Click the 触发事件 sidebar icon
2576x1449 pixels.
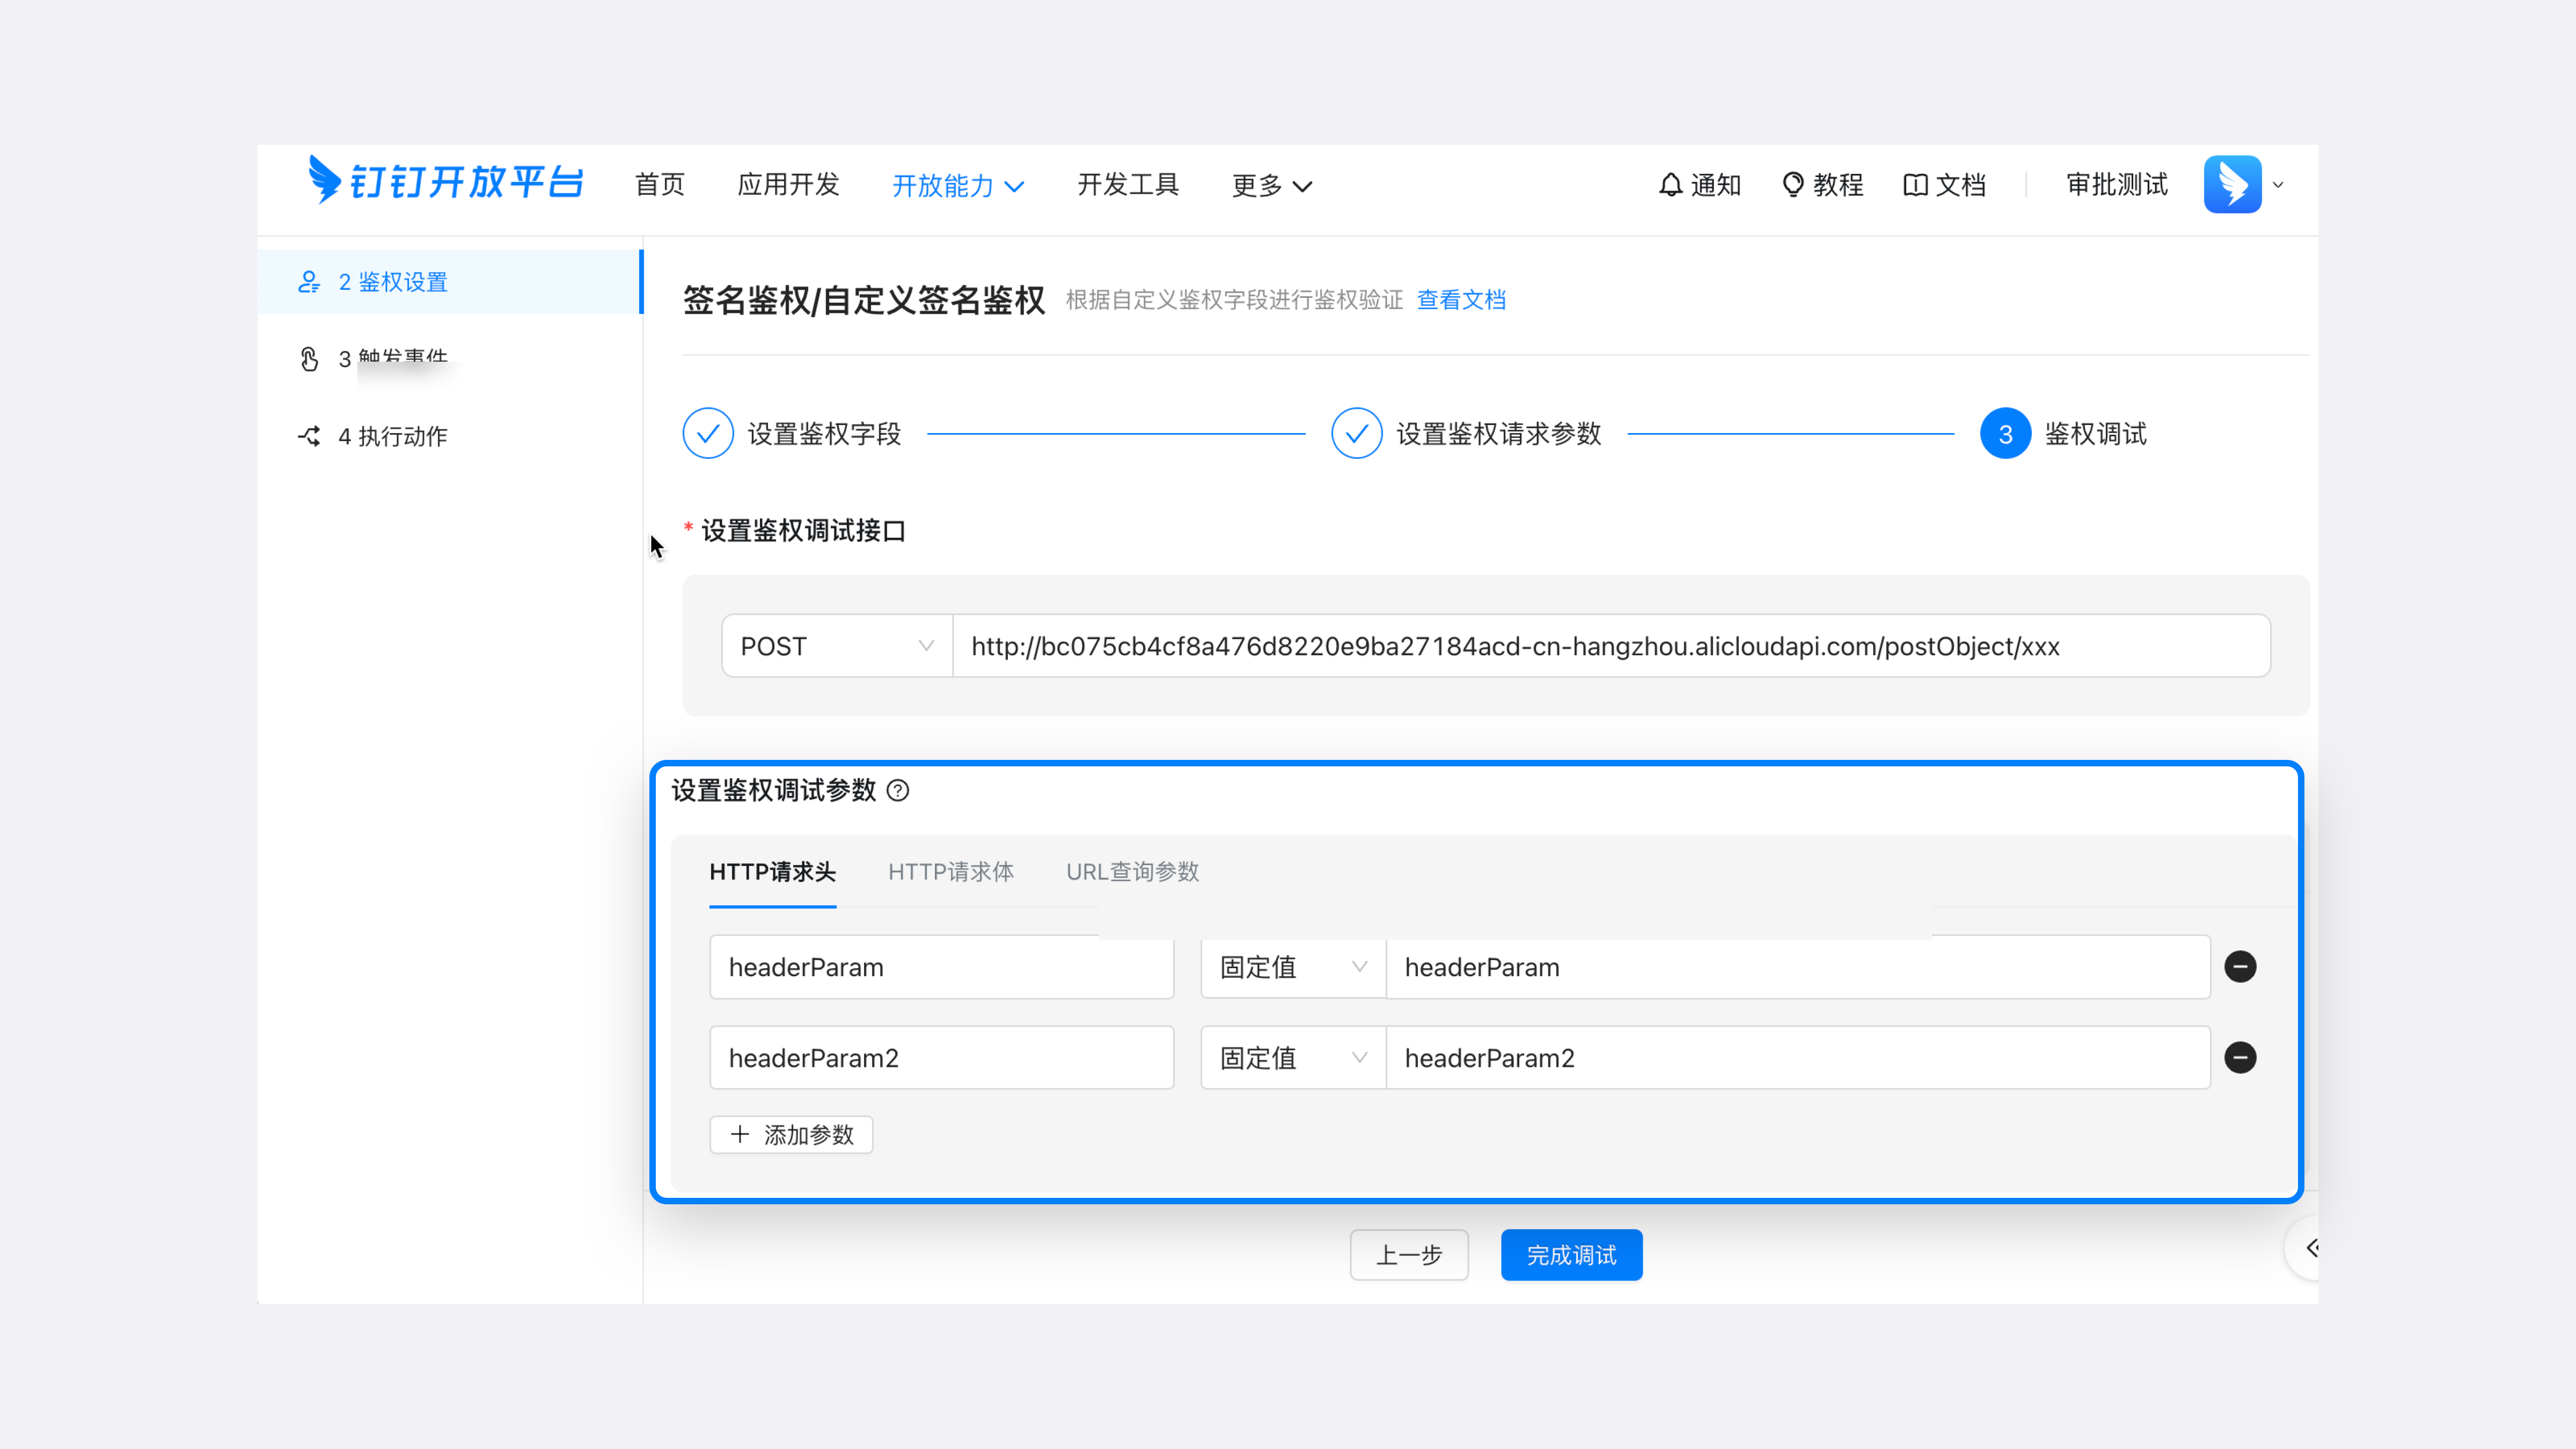[309, 358]
